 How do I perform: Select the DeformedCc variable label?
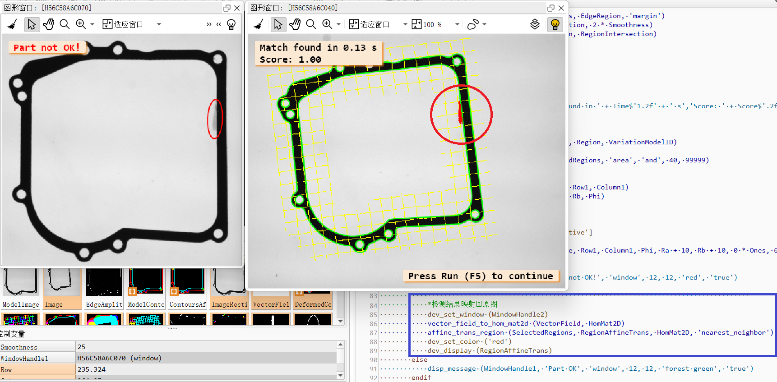click(x=313, y=304)
